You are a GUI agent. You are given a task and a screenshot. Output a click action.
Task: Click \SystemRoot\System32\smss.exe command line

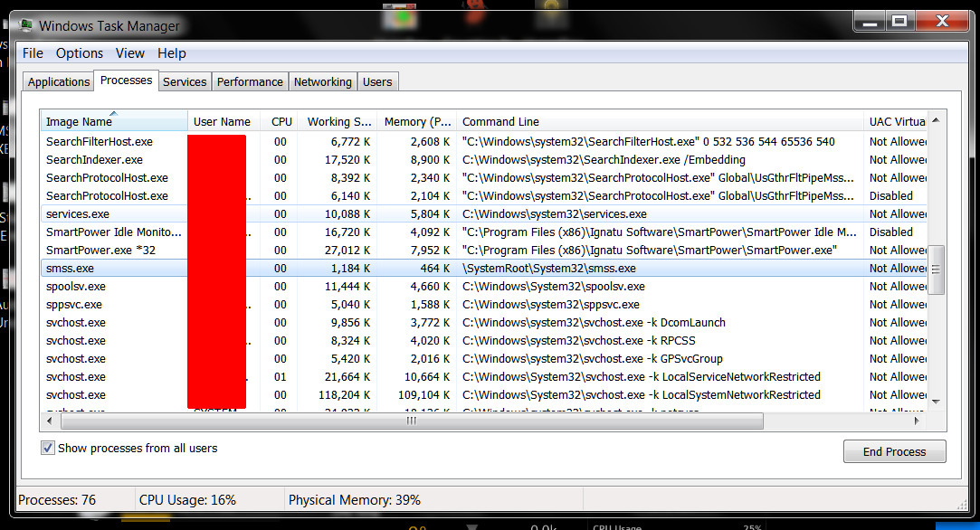548,268
